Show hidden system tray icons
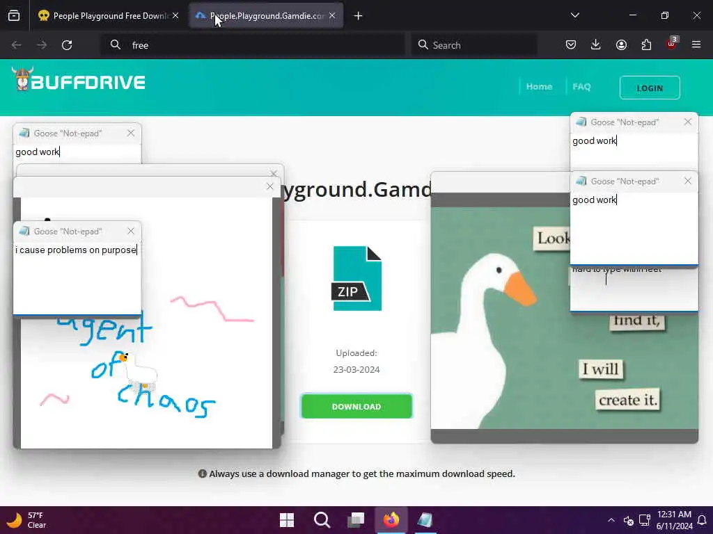Image resolution: width=713 pixels, height=534 pixels. click(x=611, y=520)
